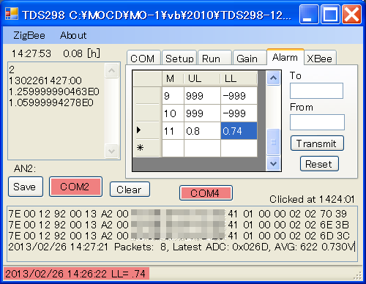Click the red COM4 button
Viewport: 366px width, 284px height.
point(206,193)
